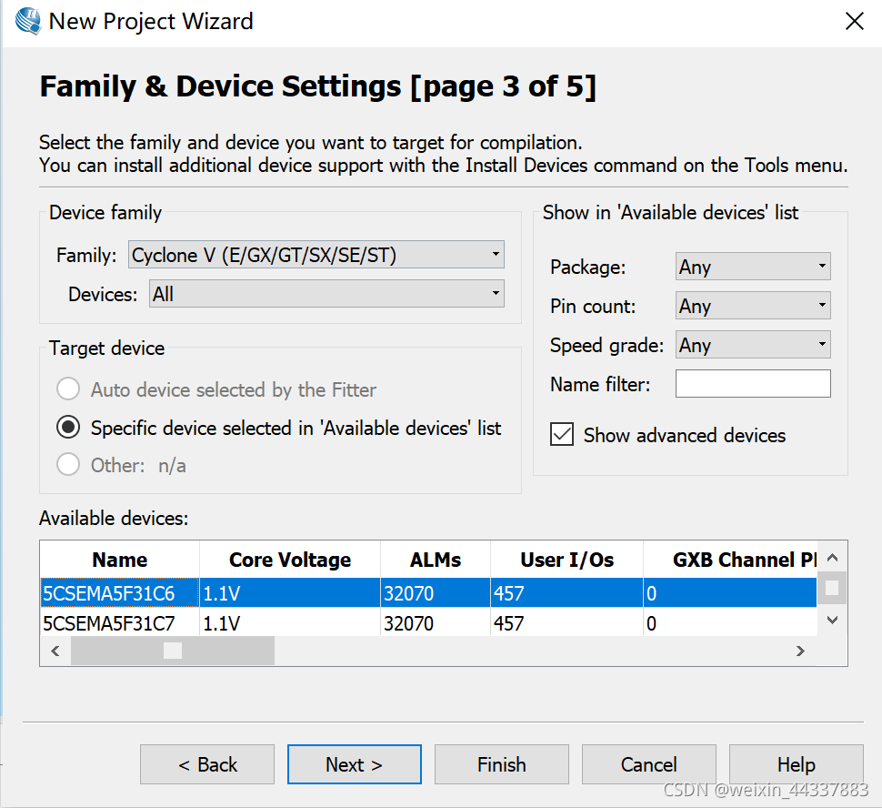The height and width of the screenshot is (808, 882).
Task: Click the horizontal scrollbar thumb
Action: point(173,651)
